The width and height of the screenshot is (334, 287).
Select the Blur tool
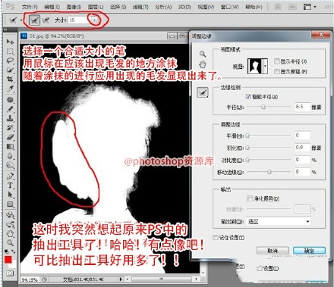[10, 156]
